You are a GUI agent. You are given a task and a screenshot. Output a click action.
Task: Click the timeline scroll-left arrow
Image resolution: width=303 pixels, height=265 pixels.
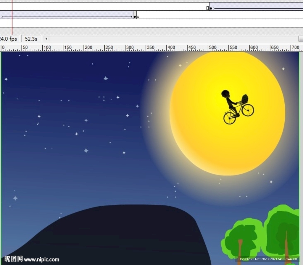pyautogui.click(x=46, y=39)
